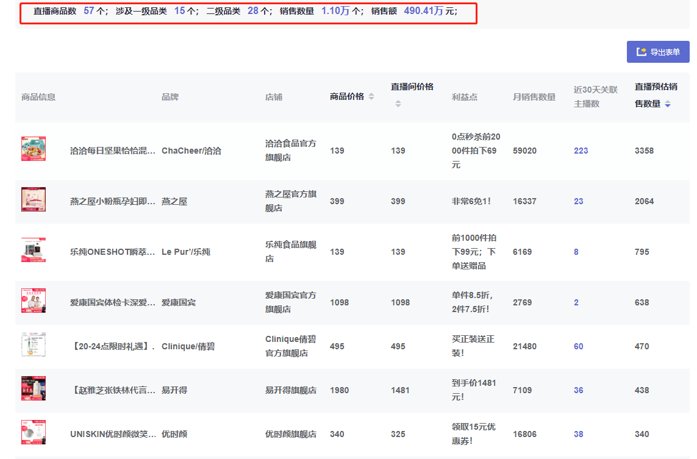This screenshot has height=459, width=697.
Task: Click primary category count 15
Action: coord(179,10)
